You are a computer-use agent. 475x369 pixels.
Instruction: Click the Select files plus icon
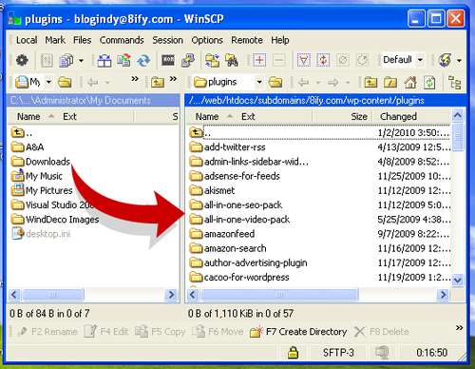[x=259, y=60]
